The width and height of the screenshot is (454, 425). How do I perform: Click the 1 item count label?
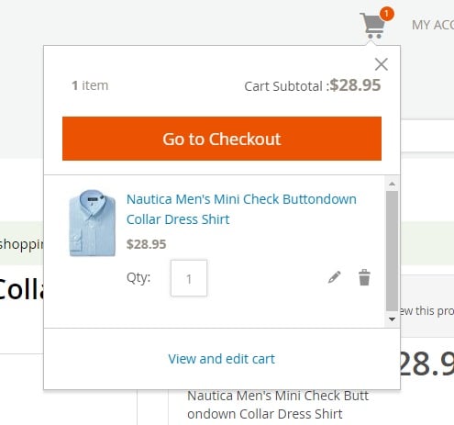90,85
